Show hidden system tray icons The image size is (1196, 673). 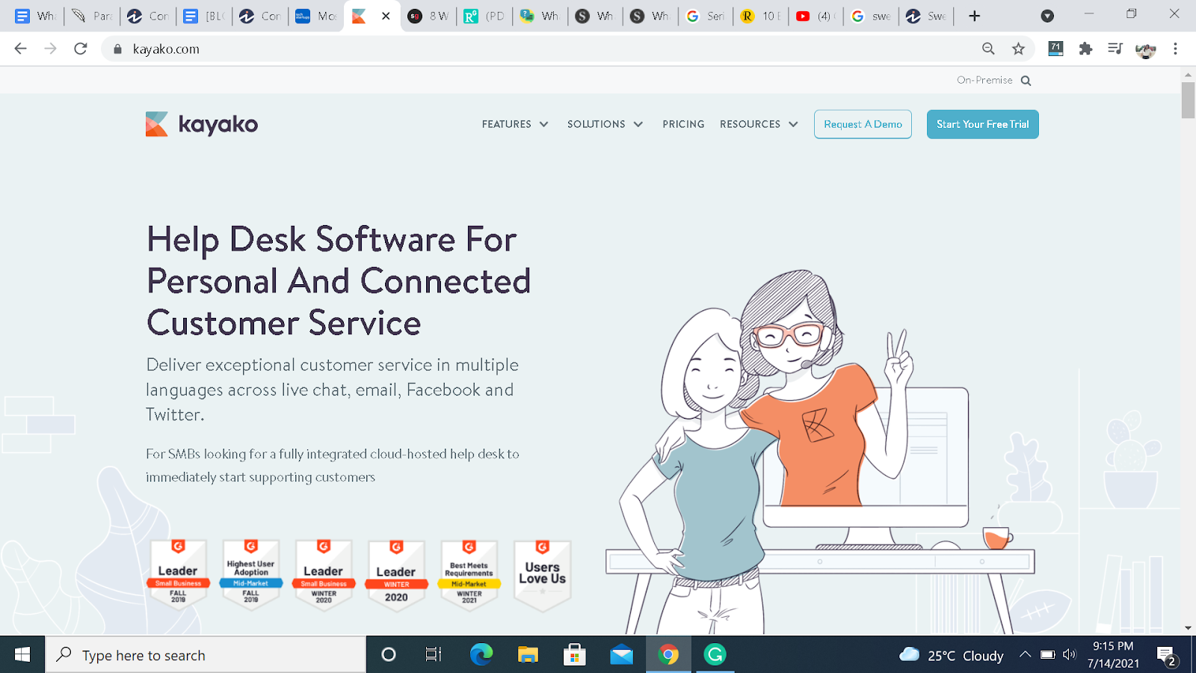1026,655
